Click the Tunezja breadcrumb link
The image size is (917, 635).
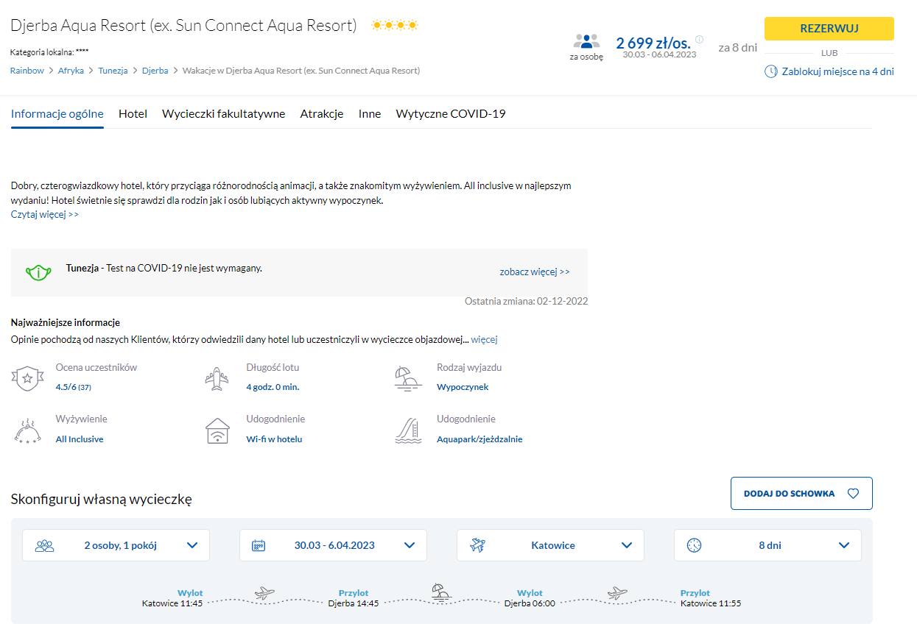point(113,71)
